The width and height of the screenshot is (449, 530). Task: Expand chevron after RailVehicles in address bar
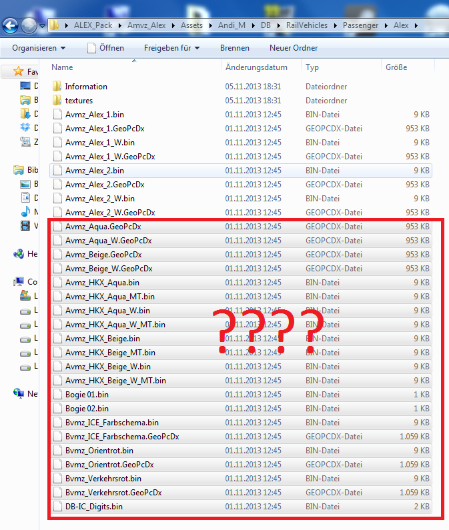pyautogui.click(x=336, y=25)
